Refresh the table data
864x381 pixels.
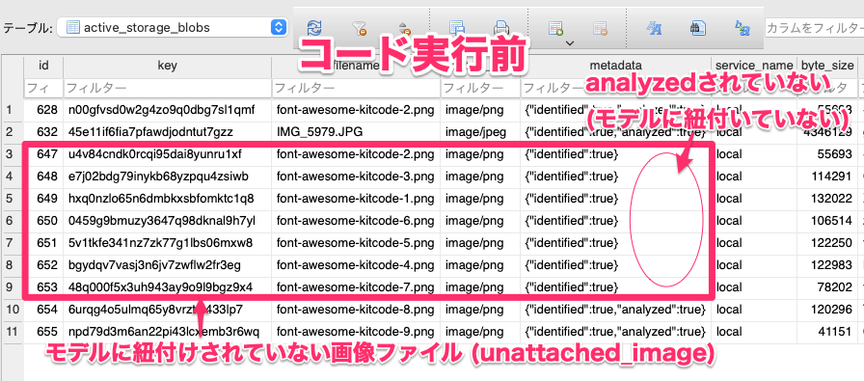pos(314,28)
